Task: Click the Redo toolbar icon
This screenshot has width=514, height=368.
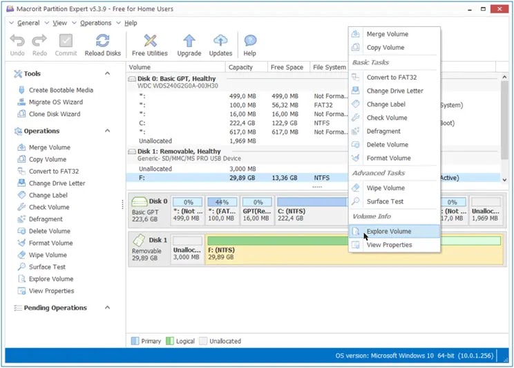Action: pyautogui.click(x=39, y=41)
